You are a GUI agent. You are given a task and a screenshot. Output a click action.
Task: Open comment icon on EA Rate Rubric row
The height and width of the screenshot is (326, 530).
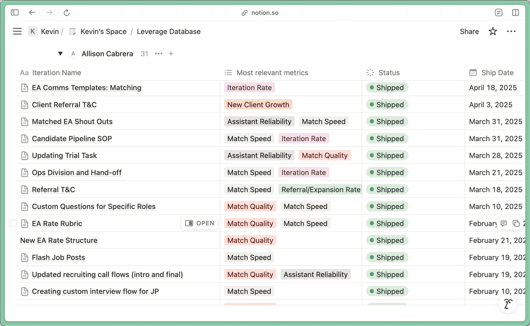pos(503,223)
